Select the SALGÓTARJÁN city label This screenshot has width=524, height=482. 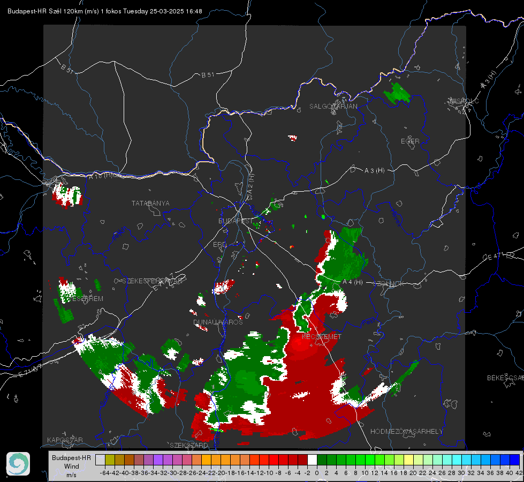pyautogui.click(x=333, y=107)
